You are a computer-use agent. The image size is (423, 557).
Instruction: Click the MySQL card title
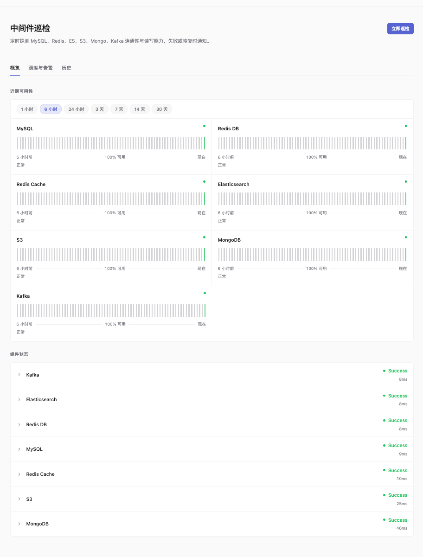click(25, 128)
